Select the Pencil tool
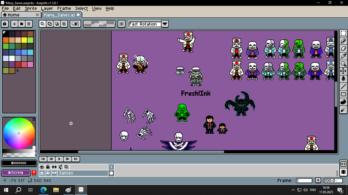348x195 pixels. (343, 41)
